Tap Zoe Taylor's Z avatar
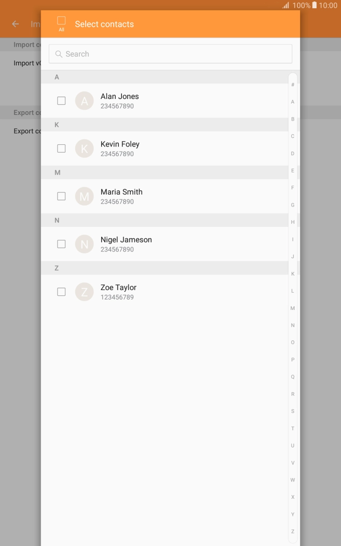341x546 pixels. [84, 292]
